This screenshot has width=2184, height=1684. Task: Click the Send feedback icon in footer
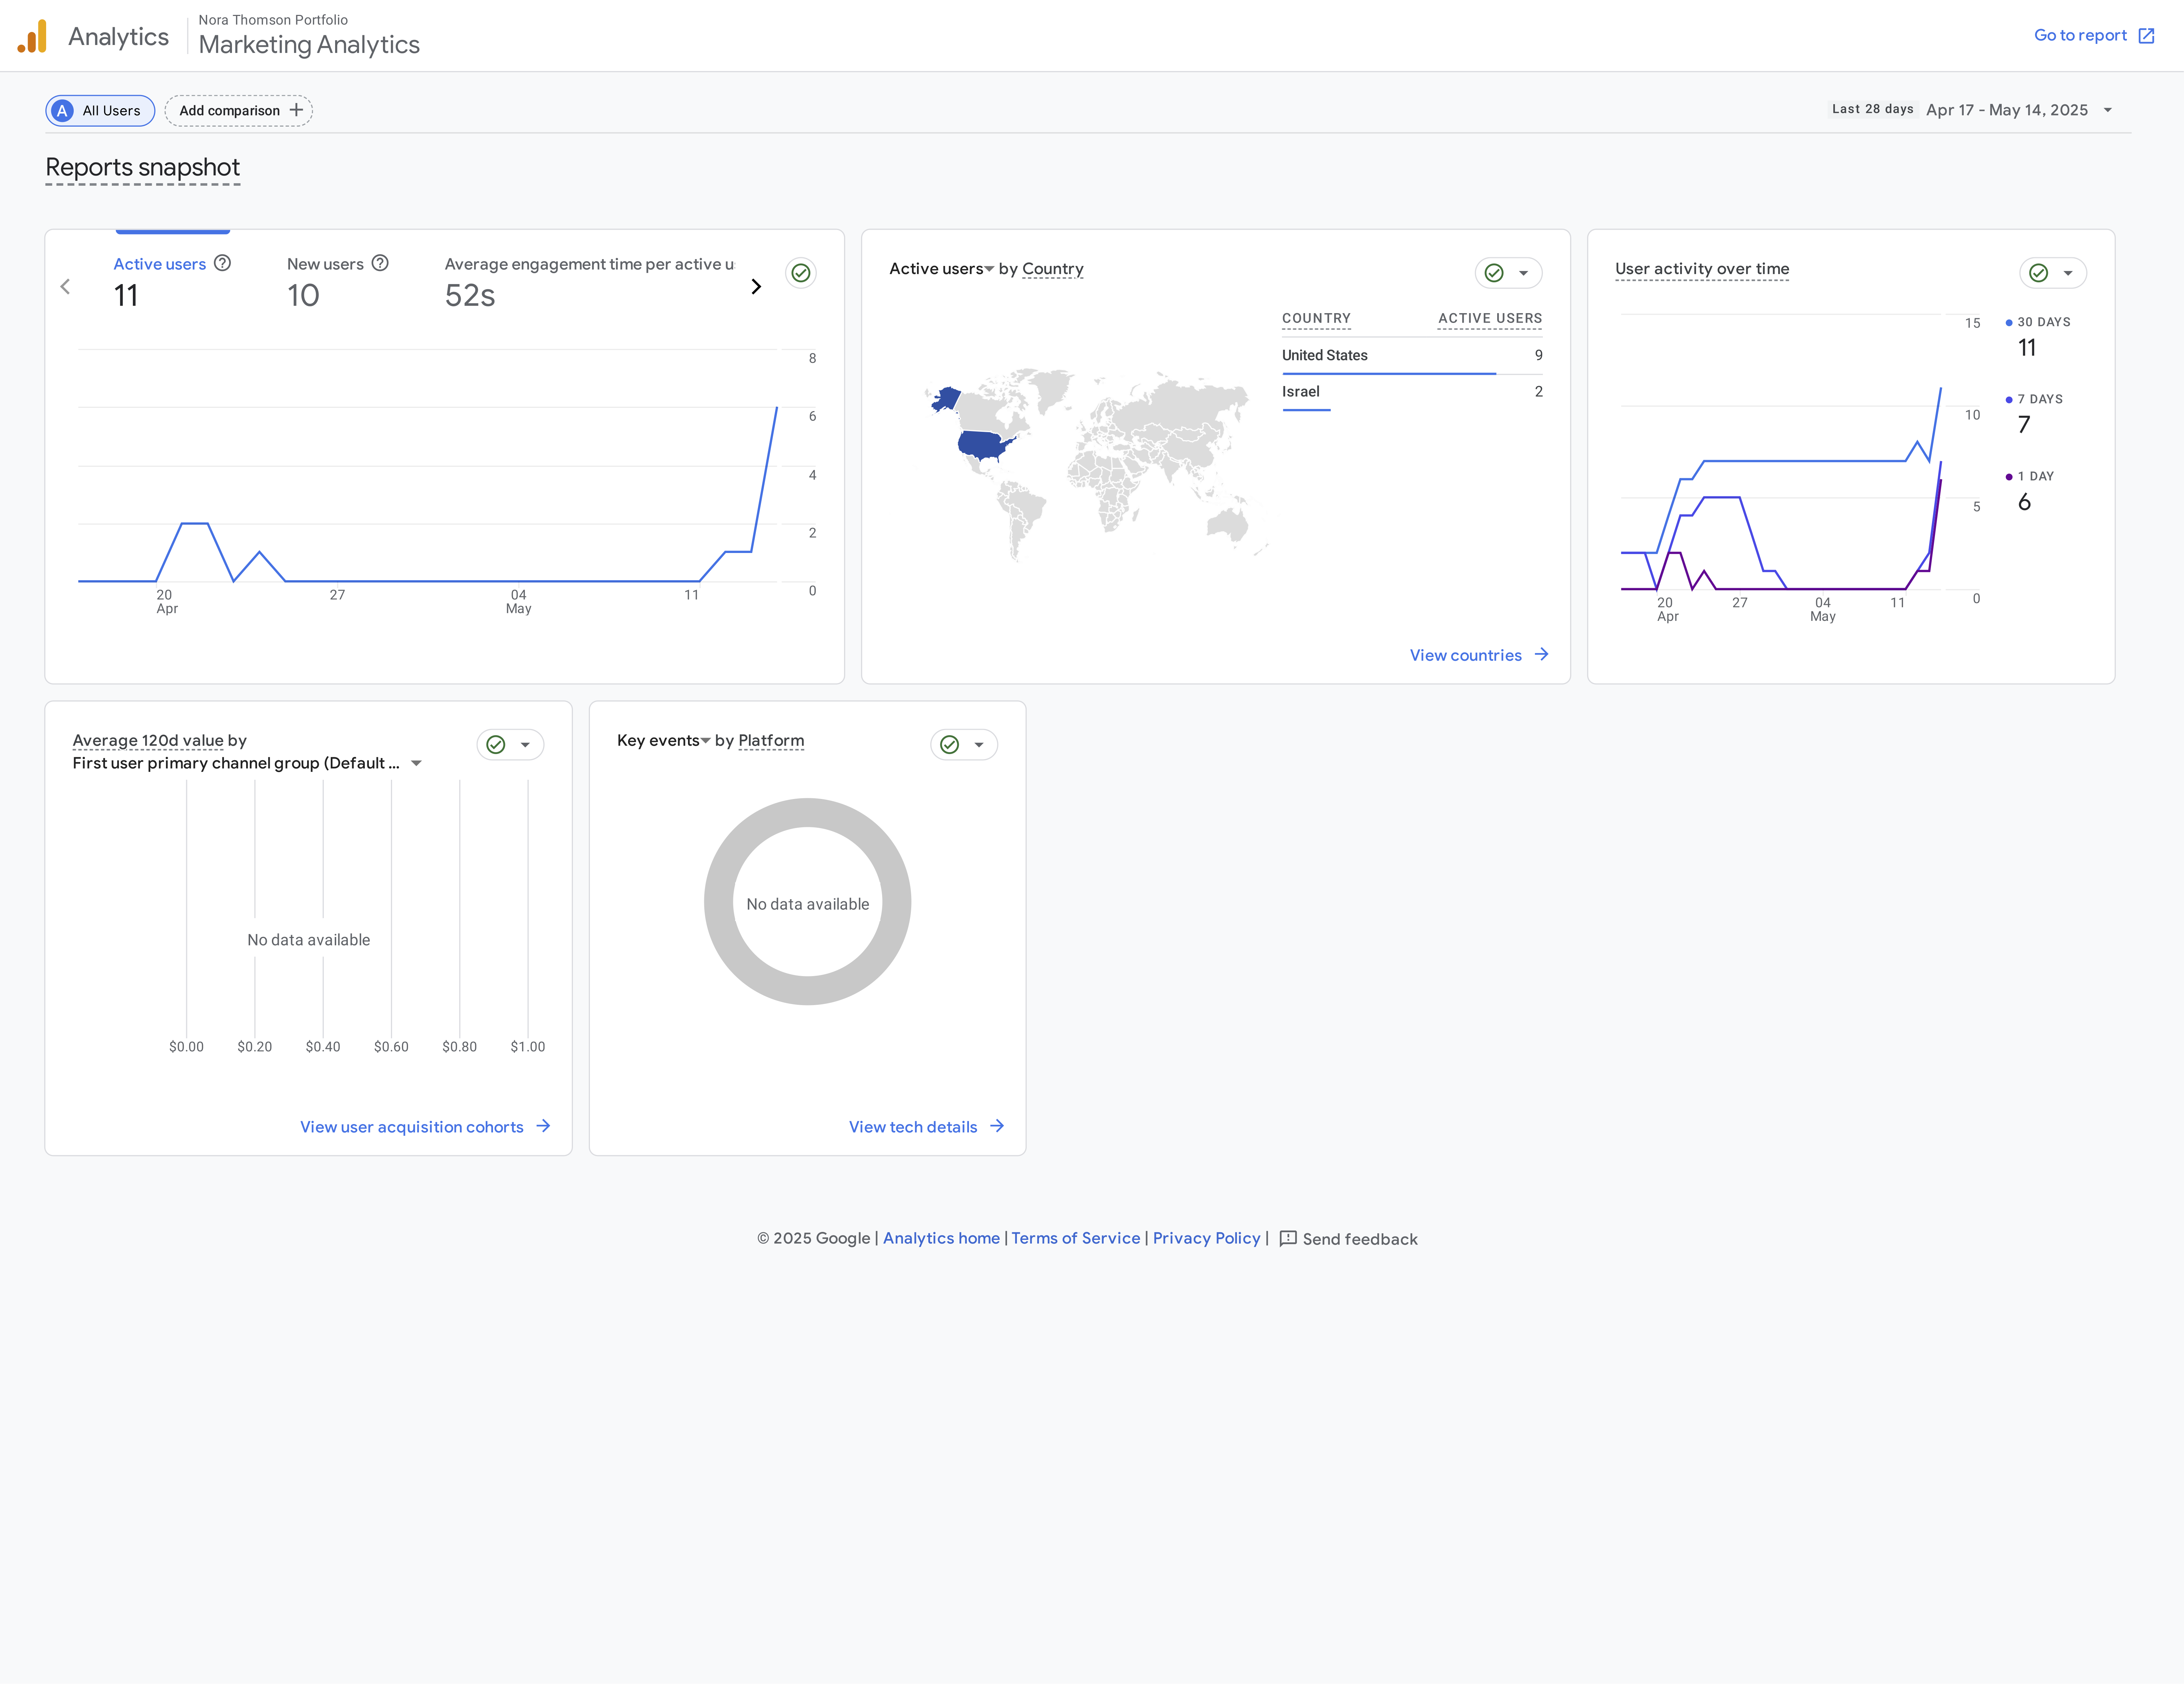1288,1238
